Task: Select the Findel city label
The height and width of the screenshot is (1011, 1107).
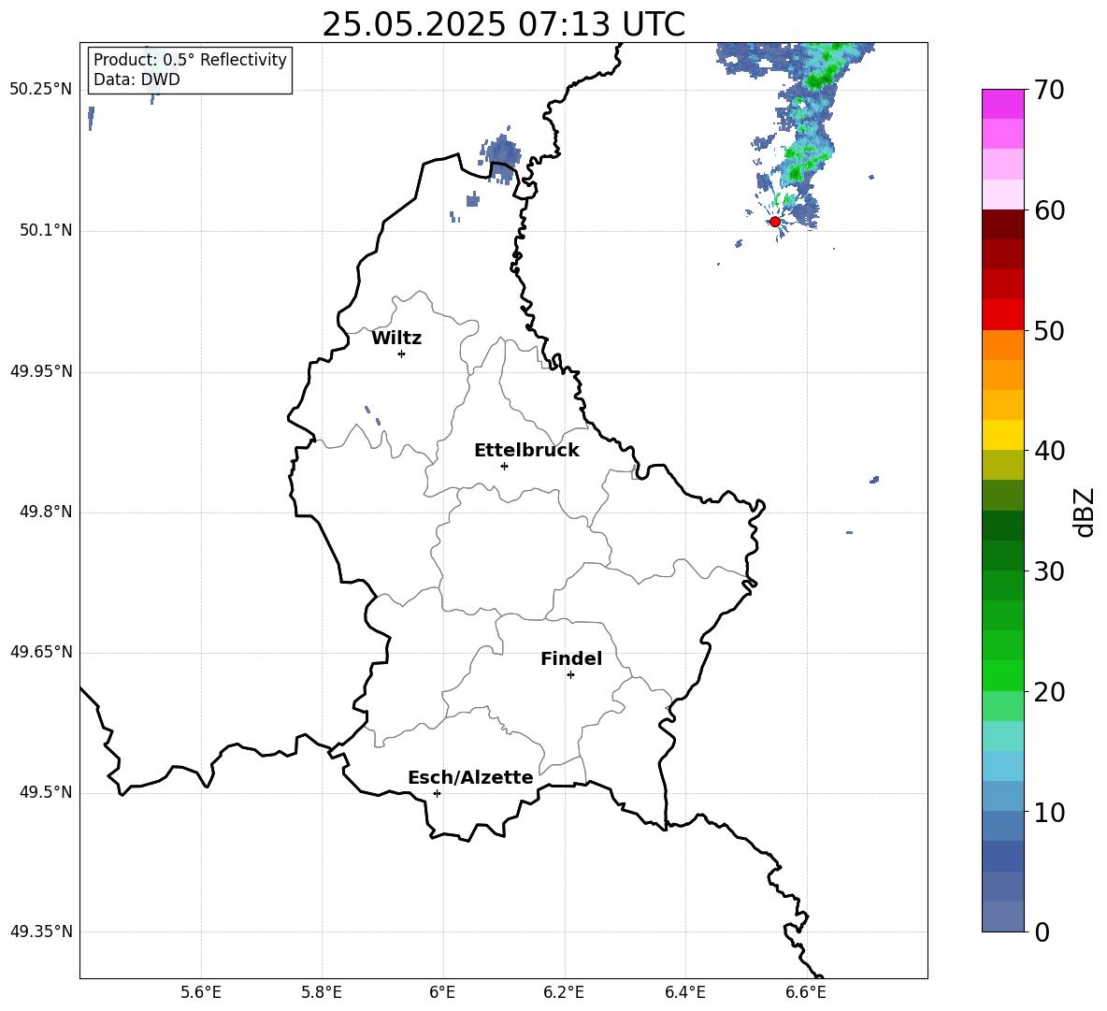Action: tap(571, 658)
